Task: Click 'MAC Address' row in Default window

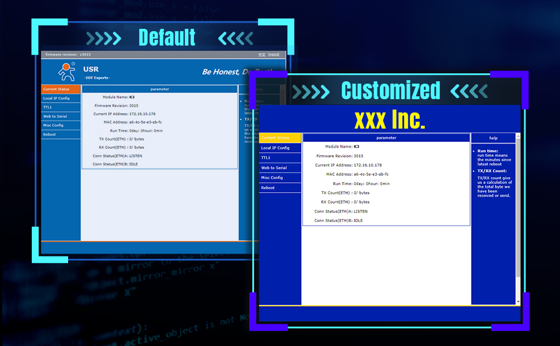Action: [133, 122]
